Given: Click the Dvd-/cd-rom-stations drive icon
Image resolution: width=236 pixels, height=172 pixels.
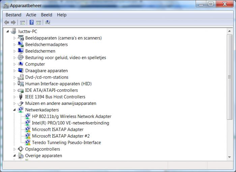Looking at the screenshot, I should coord(21,77).
